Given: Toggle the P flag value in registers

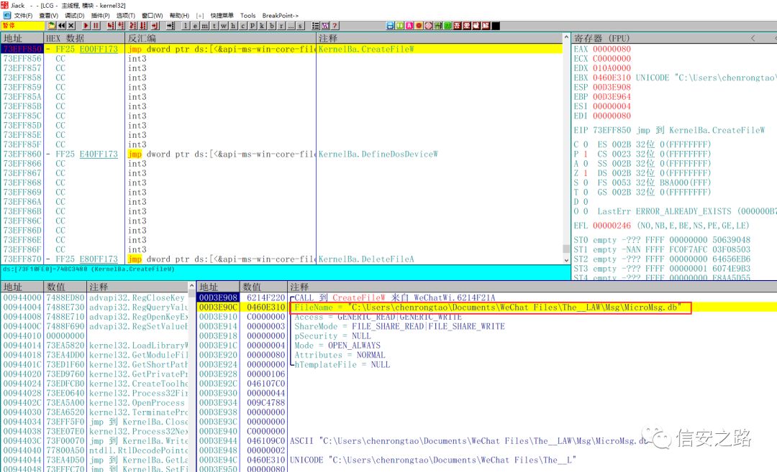Looking at the screenshot, I should (x=584, y=154).
